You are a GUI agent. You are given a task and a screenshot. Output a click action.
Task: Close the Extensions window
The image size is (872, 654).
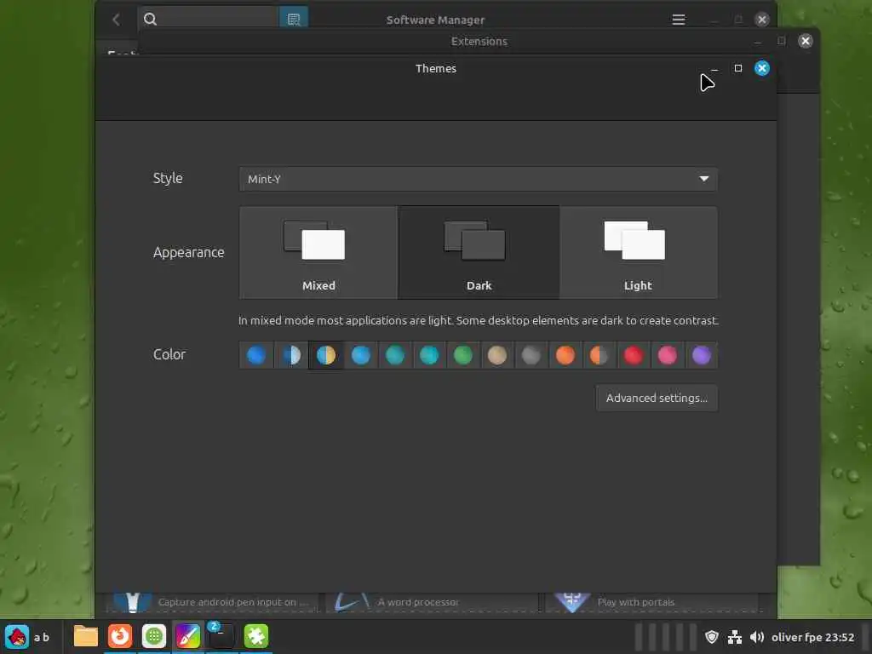pos(805,41)
